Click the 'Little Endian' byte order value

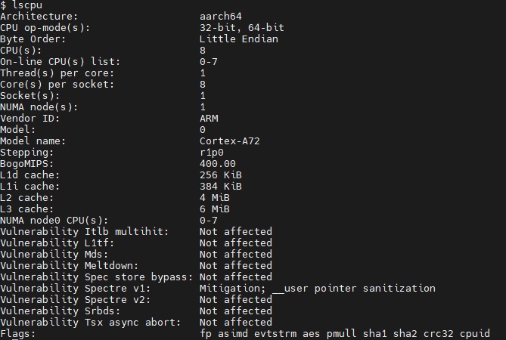239,39
